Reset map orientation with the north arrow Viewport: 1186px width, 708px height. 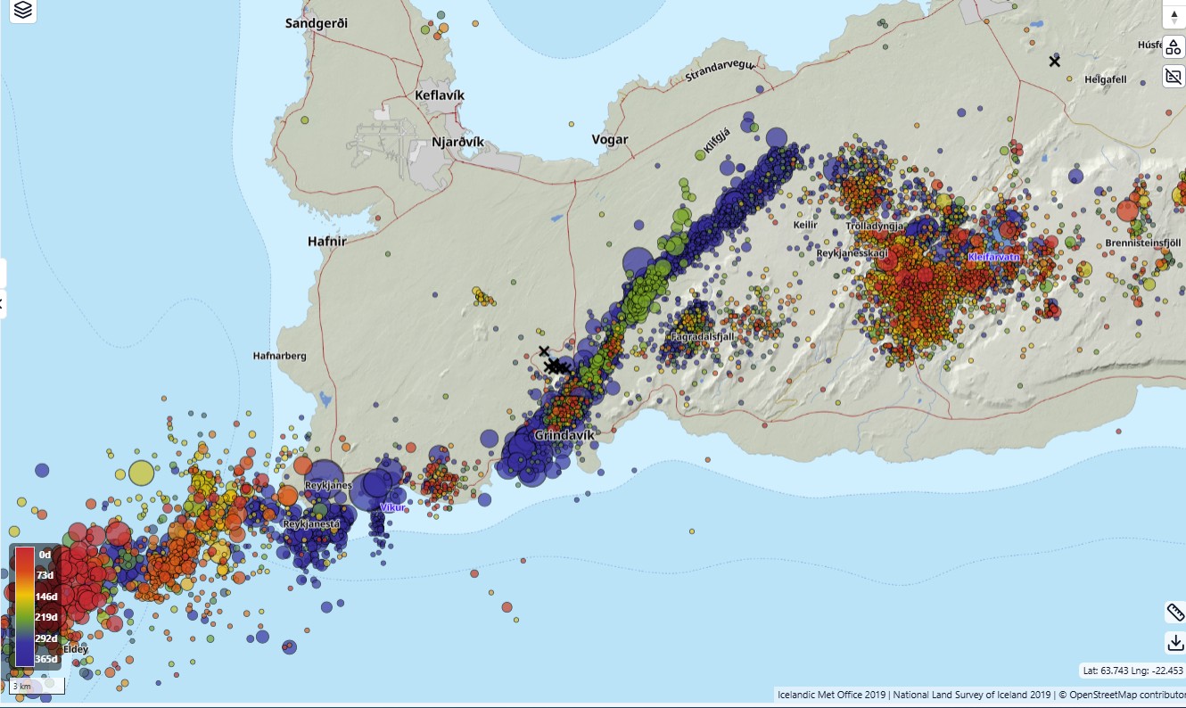(1174, 18)
